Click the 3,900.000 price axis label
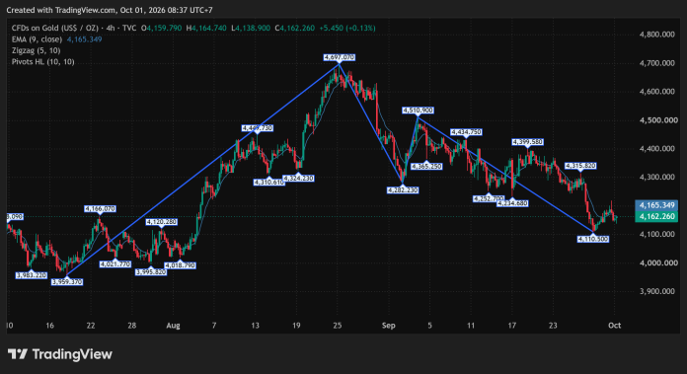The width and height of the screenshot is (687, 374). coord(656,291)
